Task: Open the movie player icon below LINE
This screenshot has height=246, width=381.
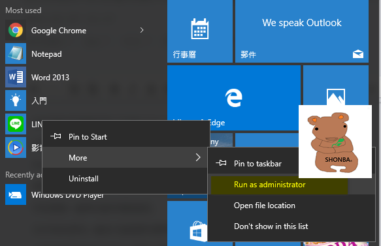Action: [16, 147]
